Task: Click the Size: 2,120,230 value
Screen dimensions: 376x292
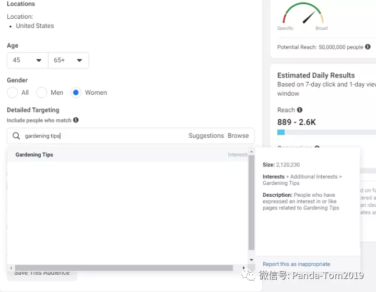Action: (x=281, y=165)
